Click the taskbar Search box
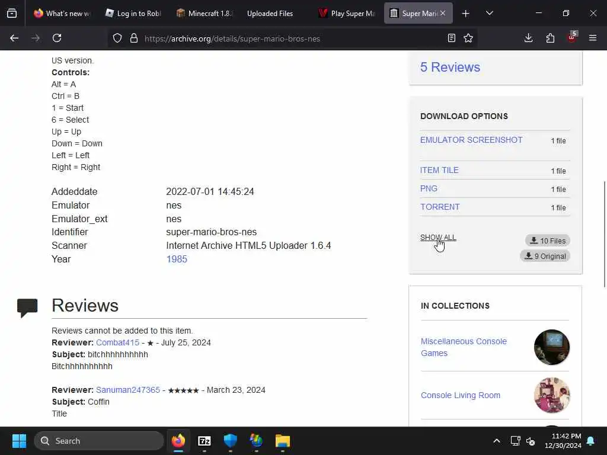 pyautogui.click(x=99, y=441)
